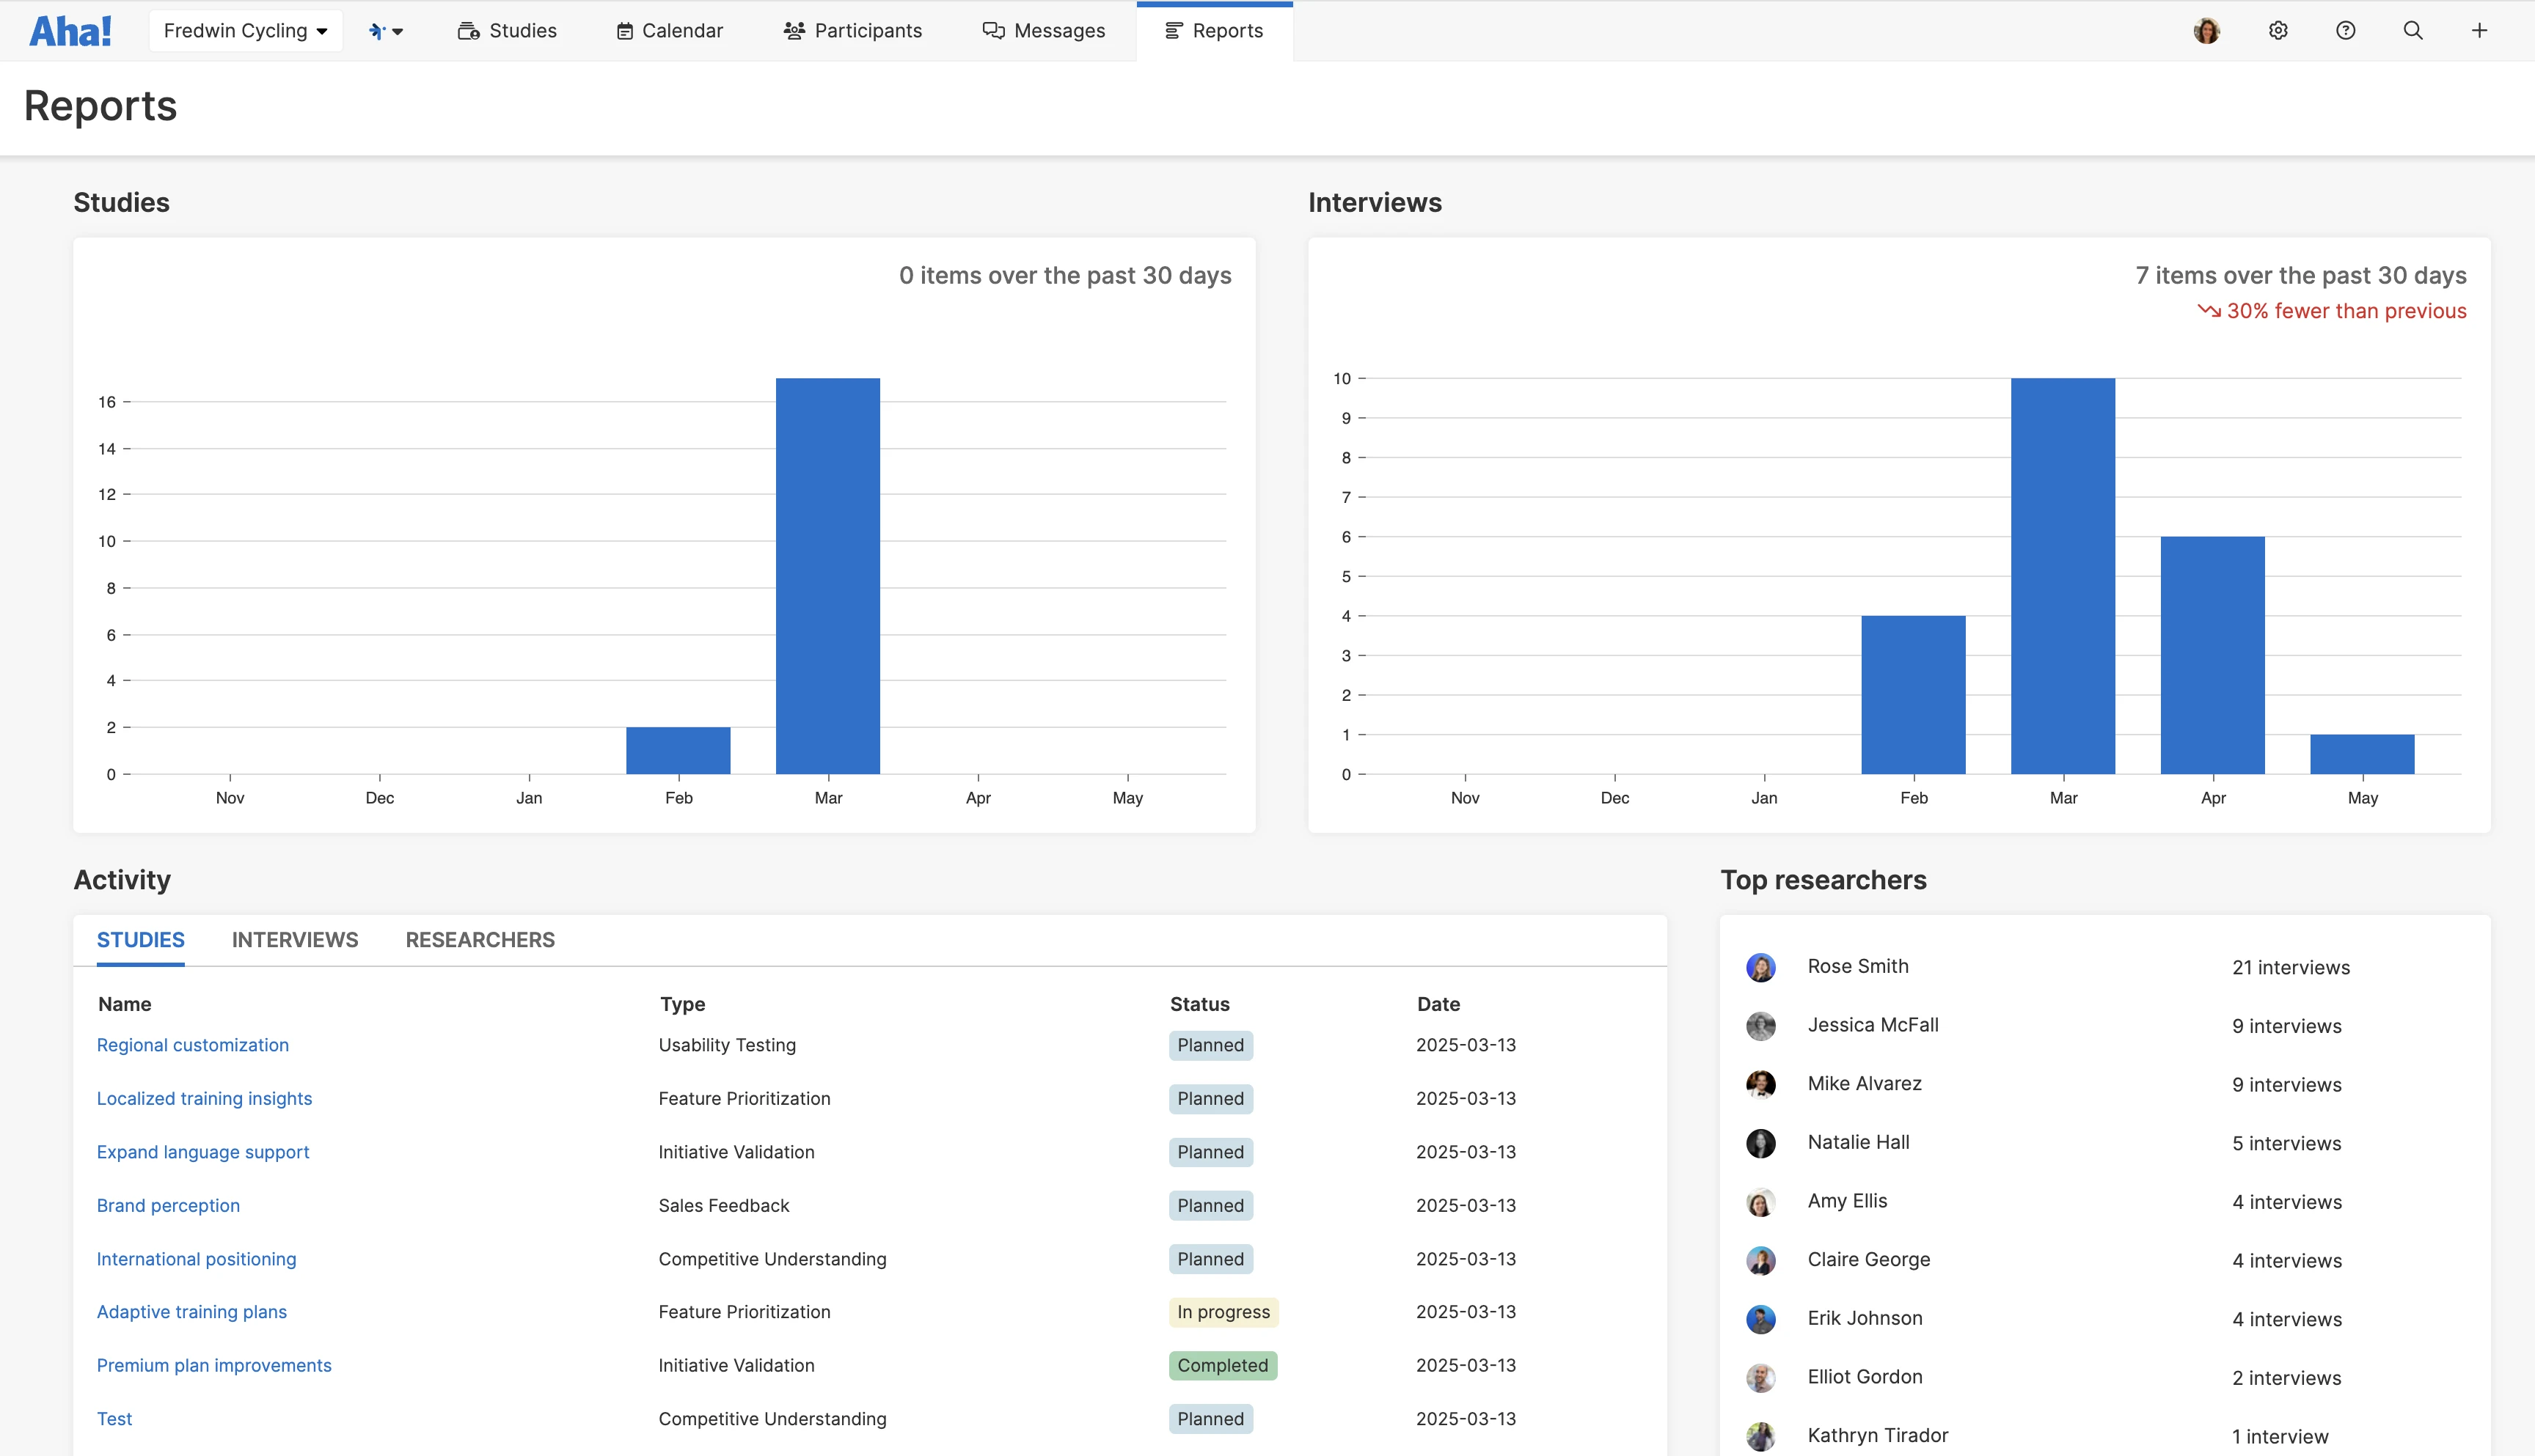
Task: Click Rose Smith's avatar in Top researchers
Action: point(1760,967)
